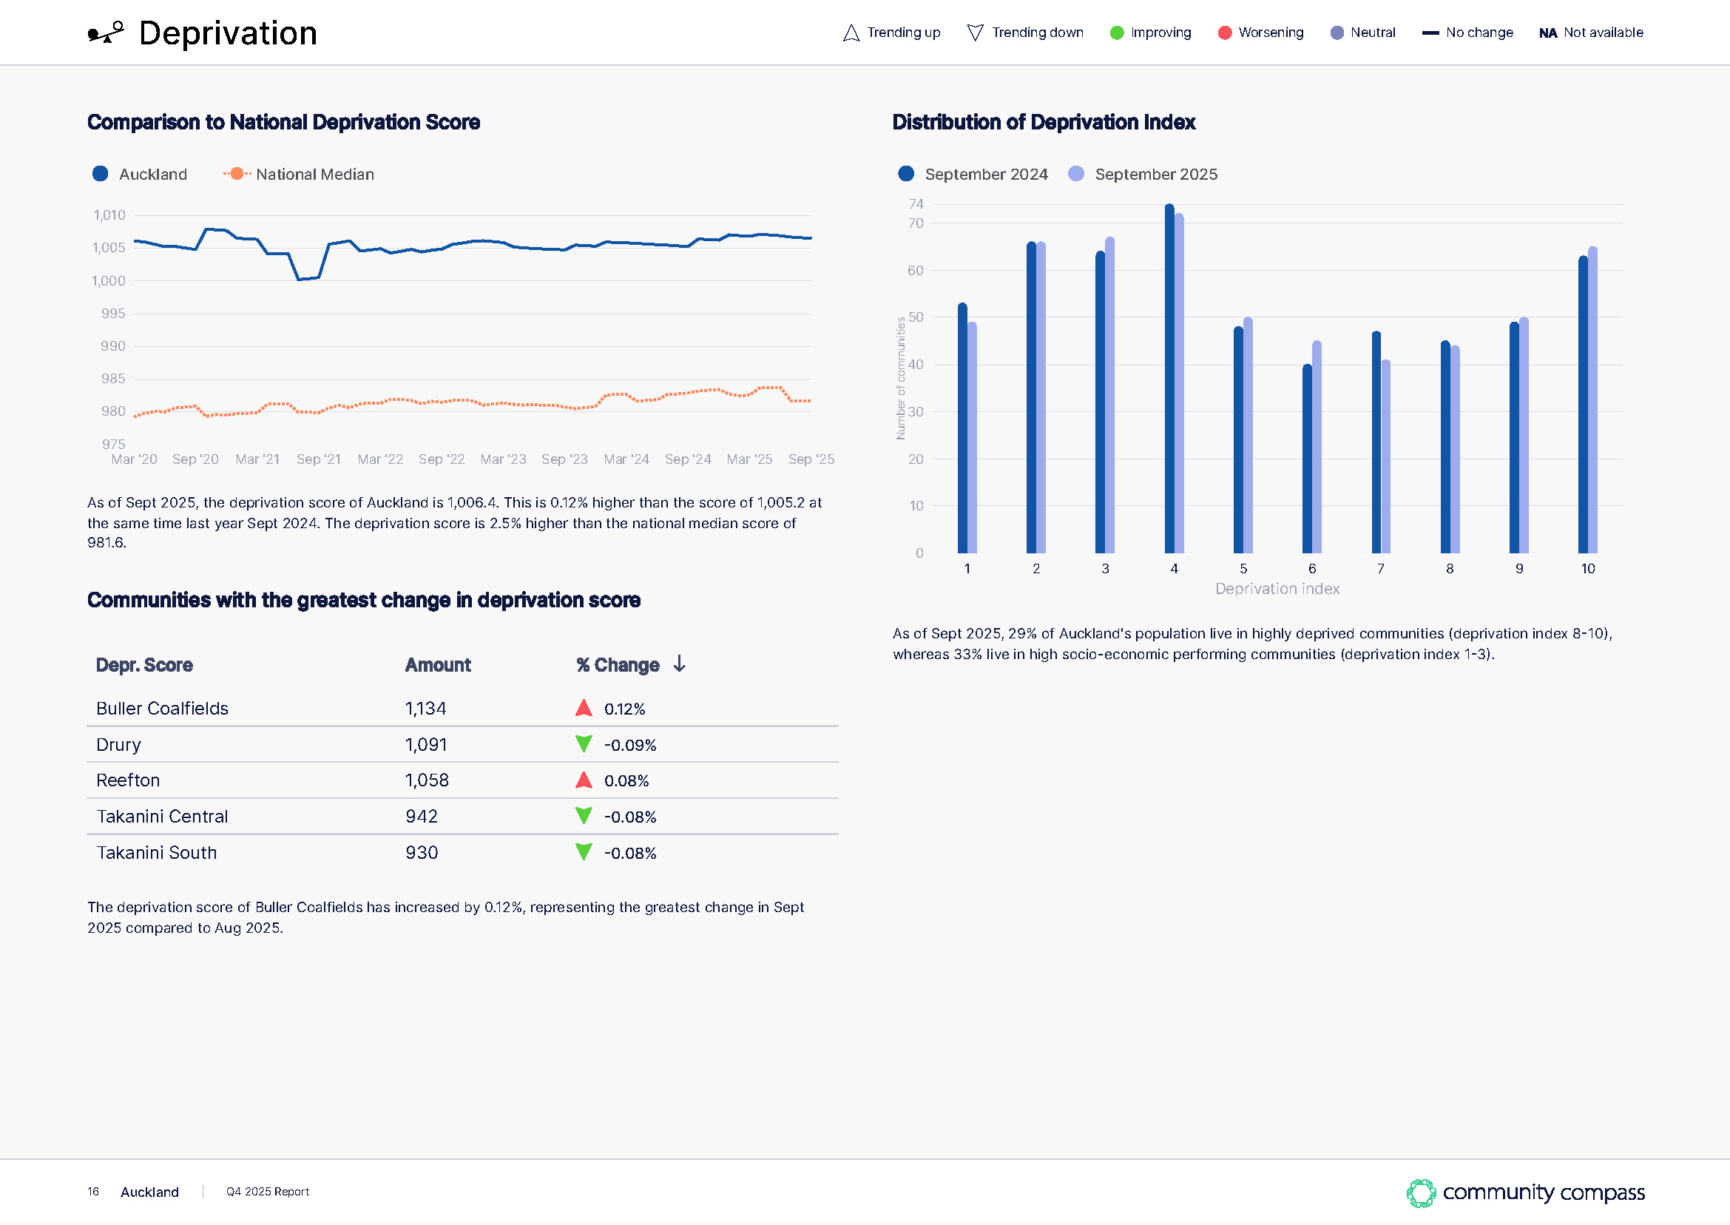Image resolution: width=1730 pixels, height=1225 pixels.
Task: Click the sort arrow beside % Change
Action: (x=680, y=664)
